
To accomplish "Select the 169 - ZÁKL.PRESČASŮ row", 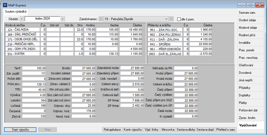I will (x=74, y=34).
